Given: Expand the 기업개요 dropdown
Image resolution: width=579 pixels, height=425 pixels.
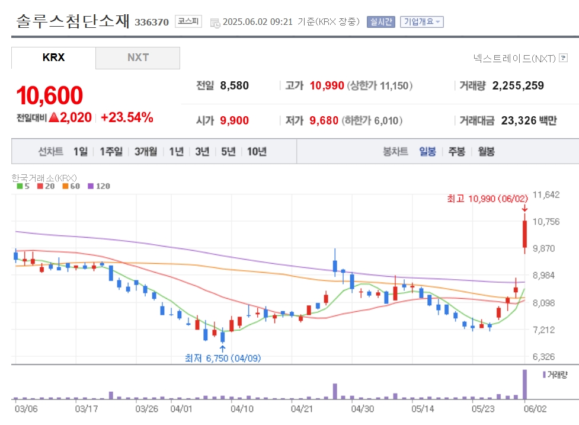Looking at the screenshot, I should pos(422,22).
